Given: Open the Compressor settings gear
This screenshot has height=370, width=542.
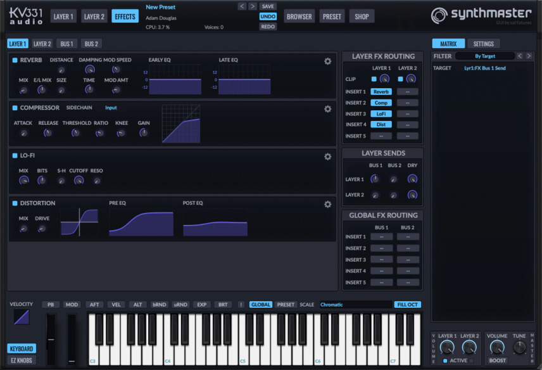Looking at the screenshot, I should [x=328, y=109].
